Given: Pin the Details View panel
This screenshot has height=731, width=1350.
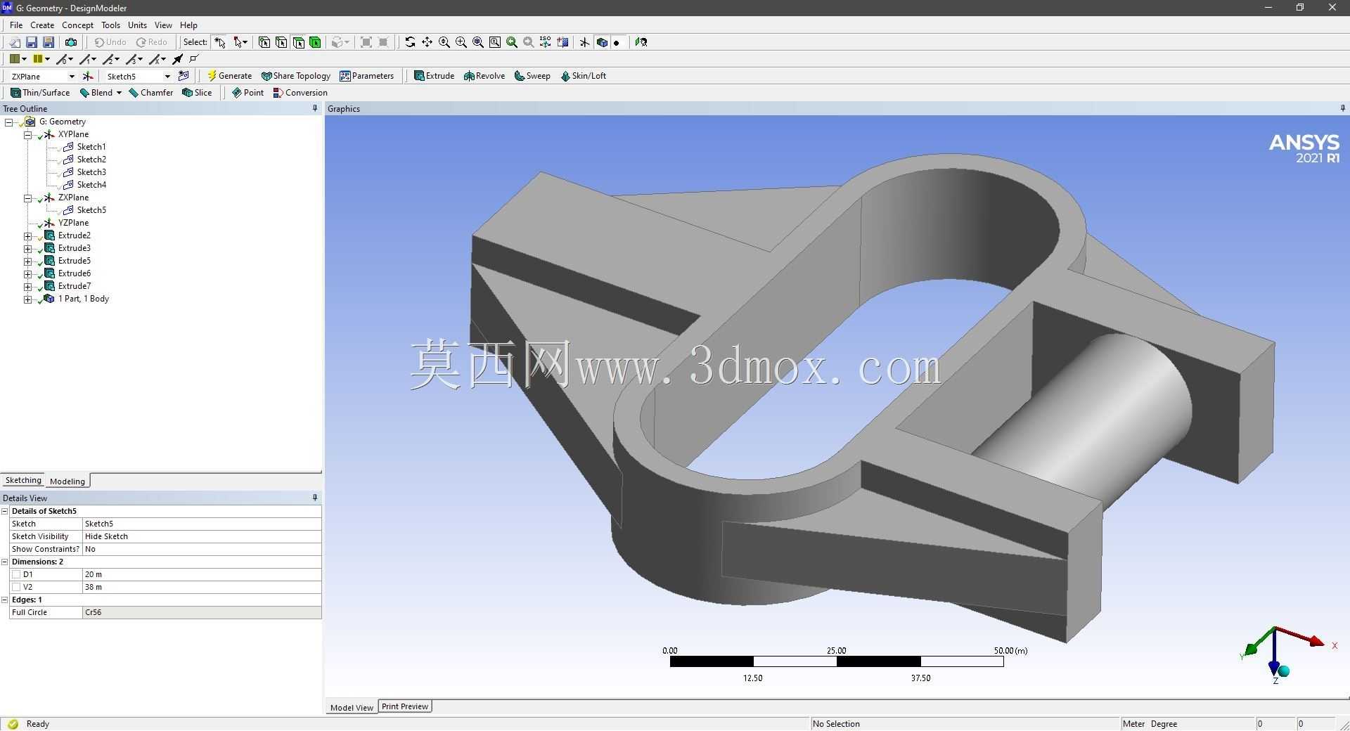Looking at the screenshot, I should [315, 498].
